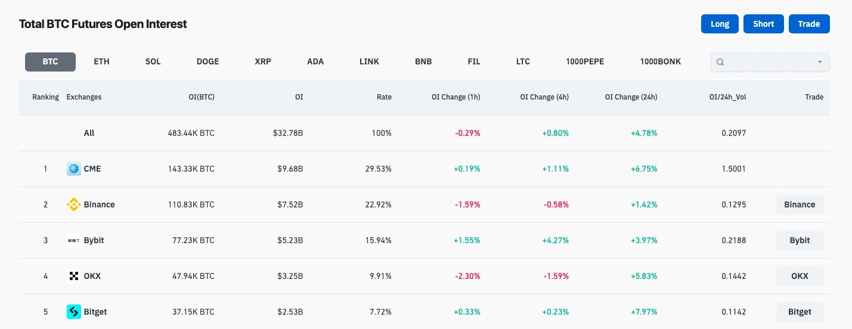Expand the coin search dropdown arrow
This screenshot has width=852, height=329.
[820, 62]
